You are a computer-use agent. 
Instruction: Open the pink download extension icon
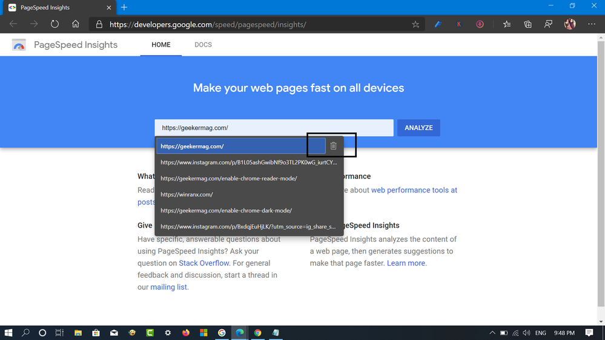pyautogui.click(x=480, y=24)
